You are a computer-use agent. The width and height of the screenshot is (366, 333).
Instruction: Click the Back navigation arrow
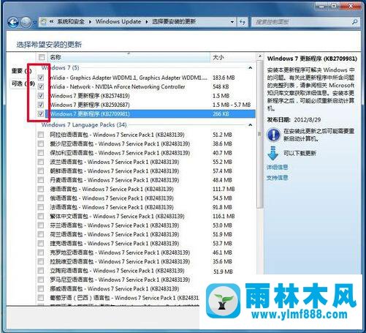(13, 23)
